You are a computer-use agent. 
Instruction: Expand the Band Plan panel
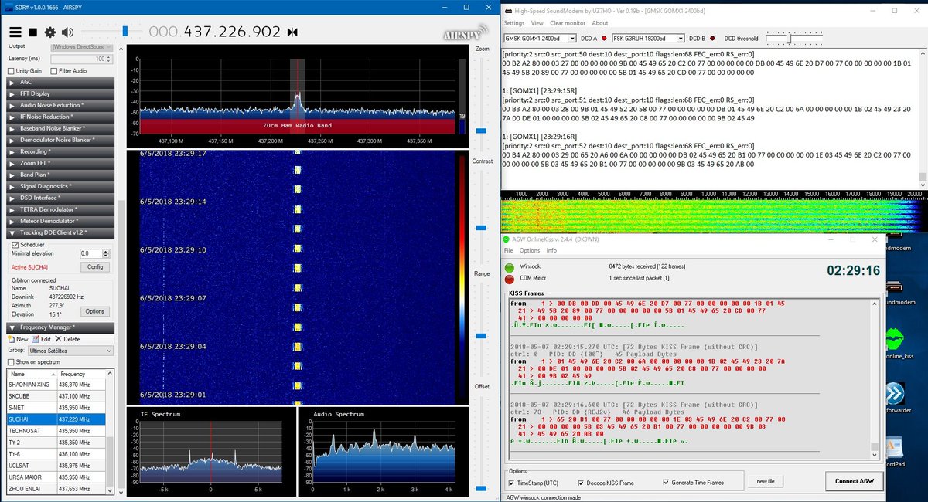click(x=60, y=175)
